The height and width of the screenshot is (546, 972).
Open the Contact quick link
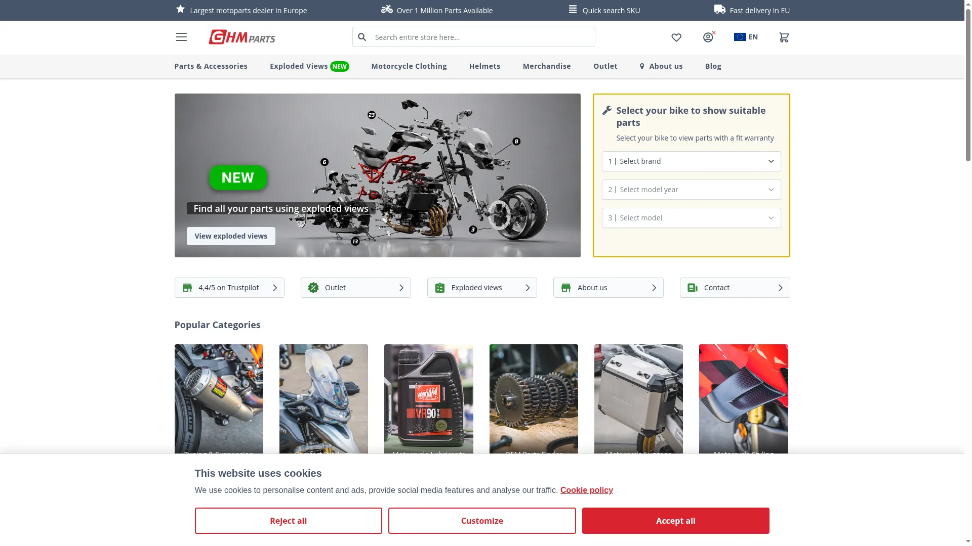click(x=735, y=288)
